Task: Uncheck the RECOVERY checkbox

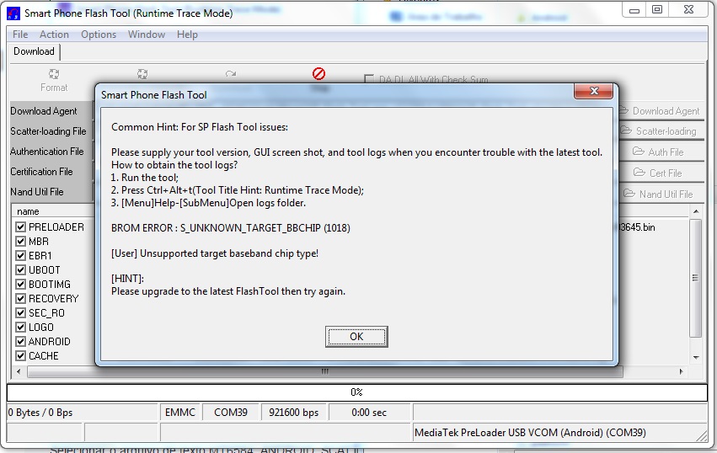Action: pos(20,298)
